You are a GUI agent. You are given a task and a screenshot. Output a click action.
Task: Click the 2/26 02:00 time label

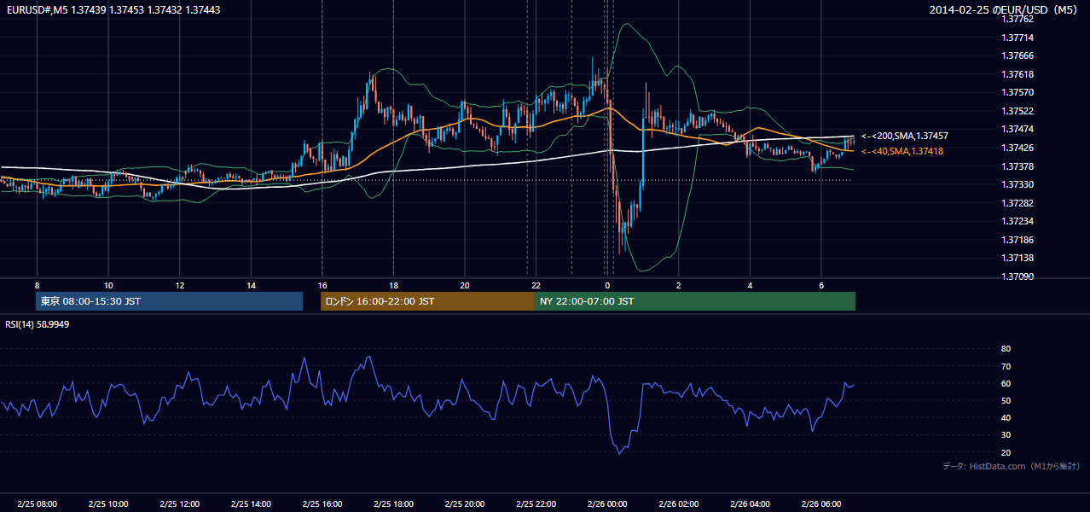point(679,504)
